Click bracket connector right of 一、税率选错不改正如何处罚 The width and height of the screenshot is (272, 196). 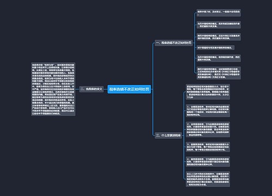pyautogui.click(x=194, y=43)
